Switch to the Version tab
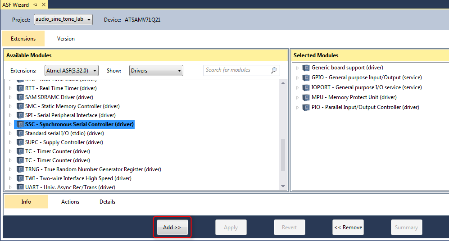 [x=66, y=39]
